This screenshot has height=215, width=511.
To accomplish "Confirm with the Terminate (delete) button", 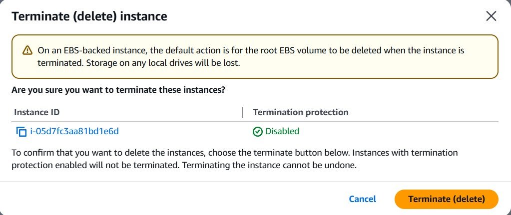I will pyautogui.click(x=446, y=199).
